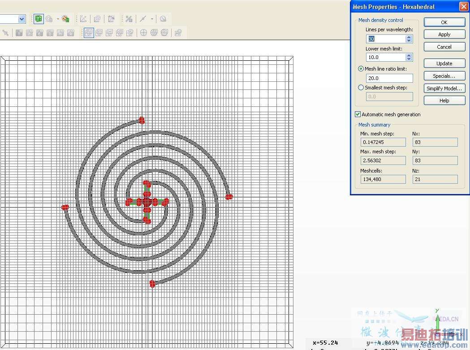Screen dimensions: 470x350
Task: Click the Simplify Model... button
Action: click(444, 89)
